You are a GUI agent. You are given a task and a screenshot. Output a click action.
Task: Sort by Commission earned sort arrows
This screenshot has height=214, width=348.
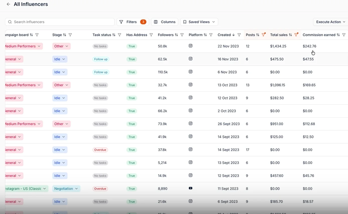tap(338, 35)
